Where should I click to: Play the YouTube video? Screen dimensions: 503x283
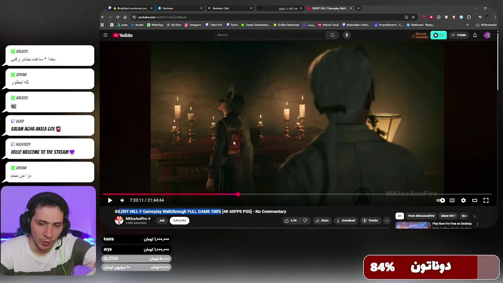(x=110, y=200)
